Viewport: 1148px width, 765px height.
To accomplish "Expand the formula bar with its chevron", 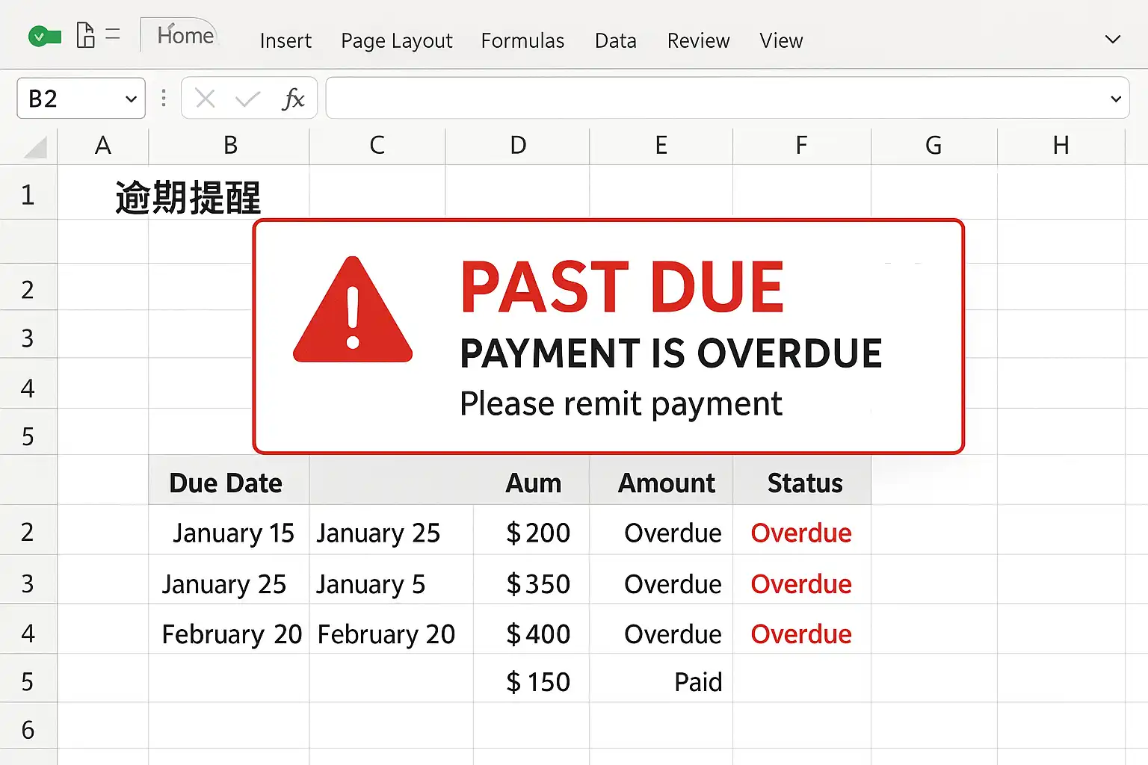I will [x=1116, y=99].
